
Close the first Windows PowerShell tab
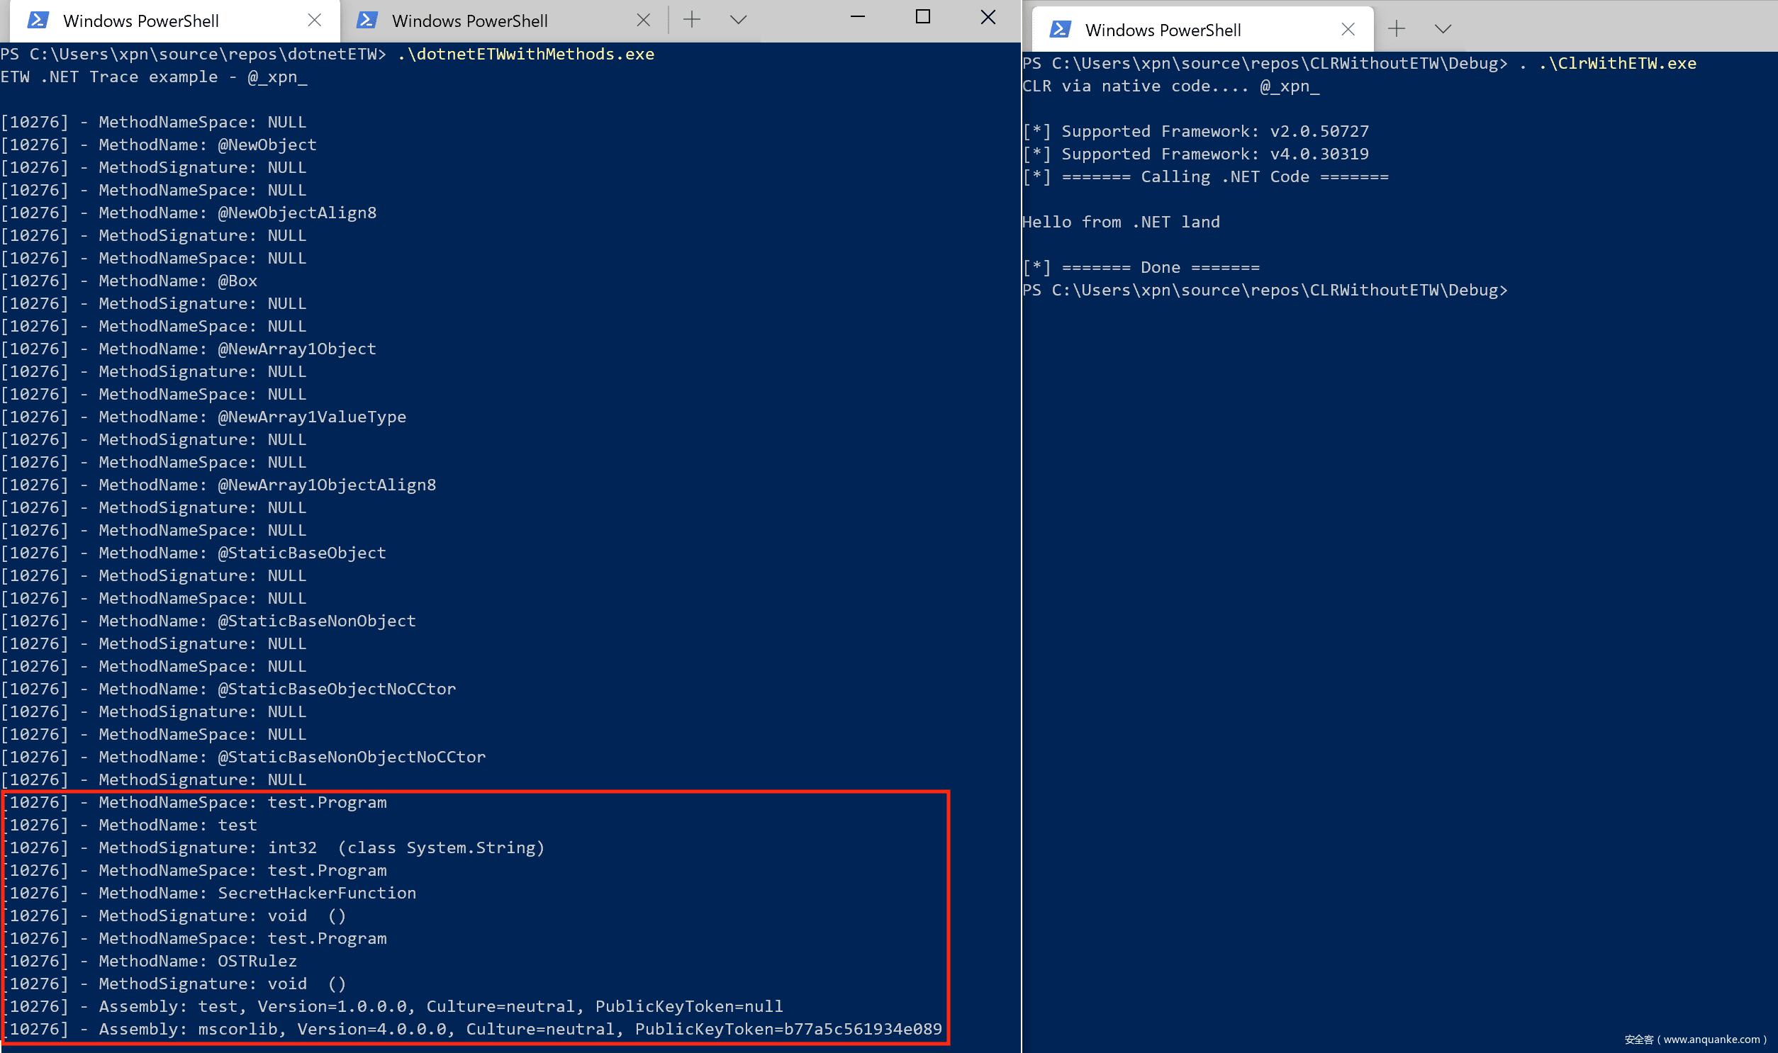point(315,20)
